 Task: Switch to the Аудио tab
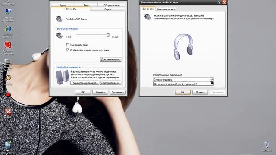tap(63, 5)
